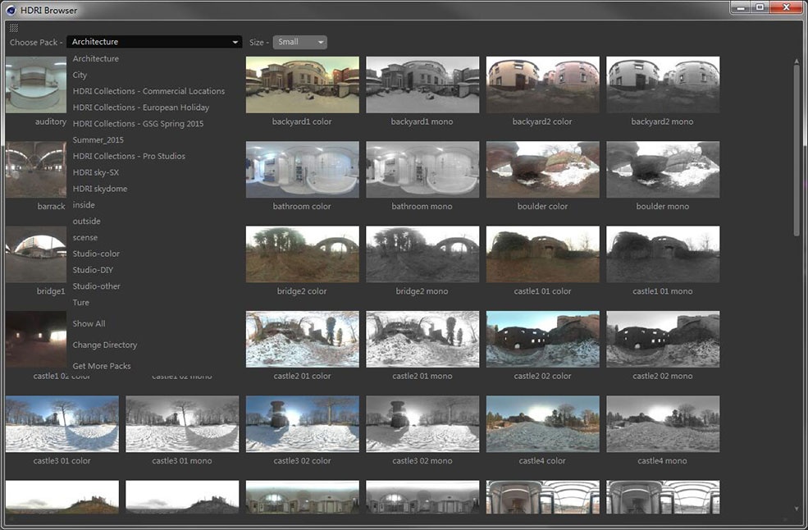Image resolution: width=808 pixels, height=530 pixels.
Task: Select castle3 02 mono thumbnail
Action: click(x=422, y=424)
